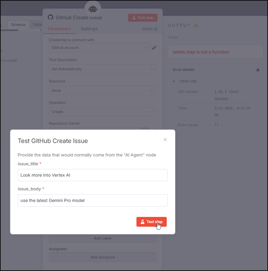The width and height of the screenshot is (268, 271).
Task: Collapse the Other info section
Action: [x=174, y=81]
